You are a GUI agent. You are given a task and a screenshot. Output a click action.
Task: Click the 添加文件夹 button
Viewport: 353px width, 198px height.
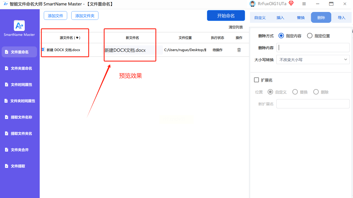point(85,16)
